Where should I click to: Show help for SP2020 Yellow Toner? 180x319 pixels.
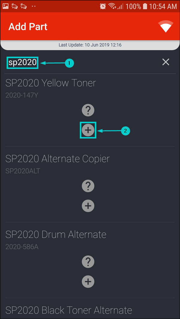(x=88, y=111)
